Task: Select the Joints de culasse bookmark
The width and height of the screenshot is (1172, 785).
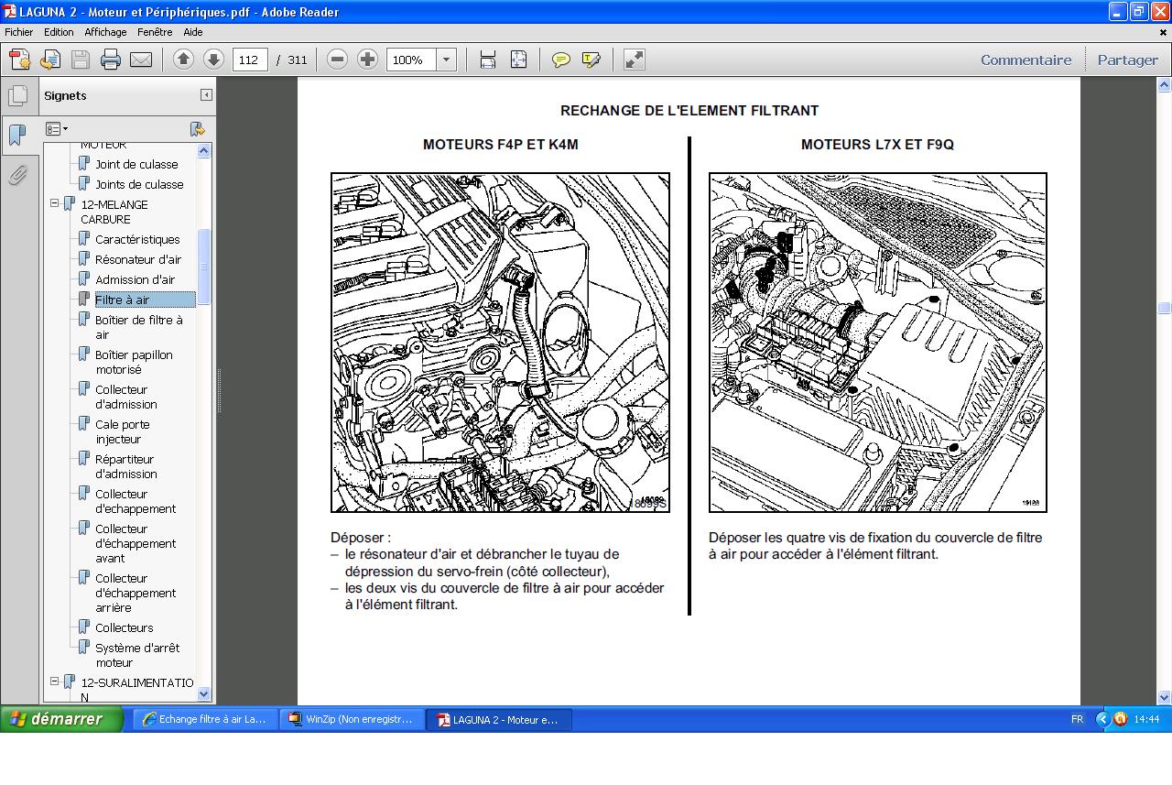Action: [x=139, y=184]
